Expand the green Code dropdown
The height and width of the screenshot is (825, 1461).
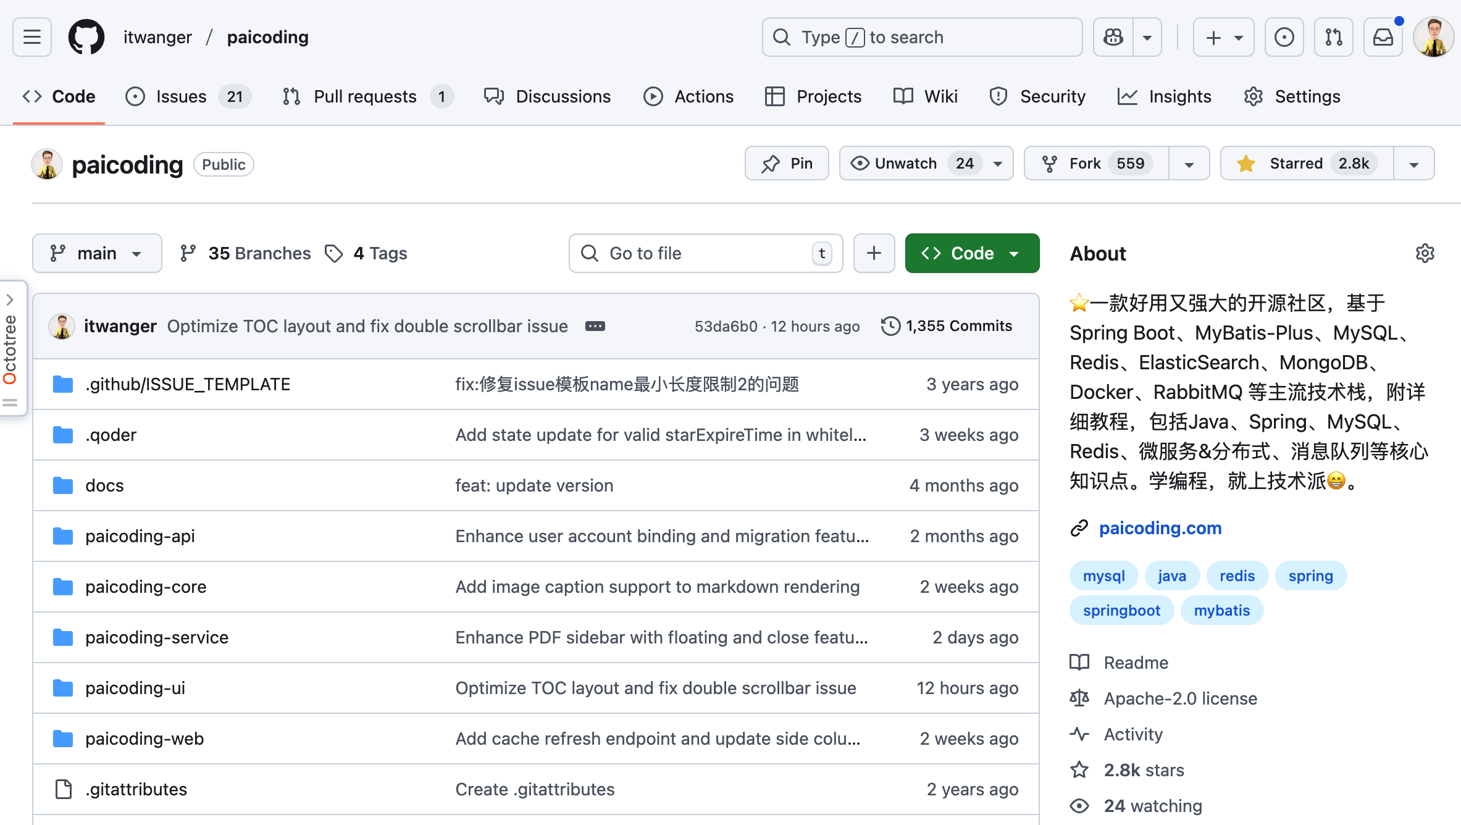(x=972, y=253)
